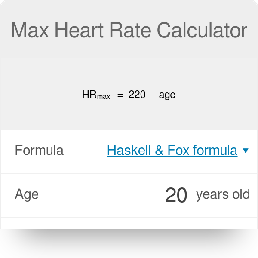The width and height of the screenshot is (258, 258).
Task: Click the partially visible row below Age
Action: click(x=129, y=223)
